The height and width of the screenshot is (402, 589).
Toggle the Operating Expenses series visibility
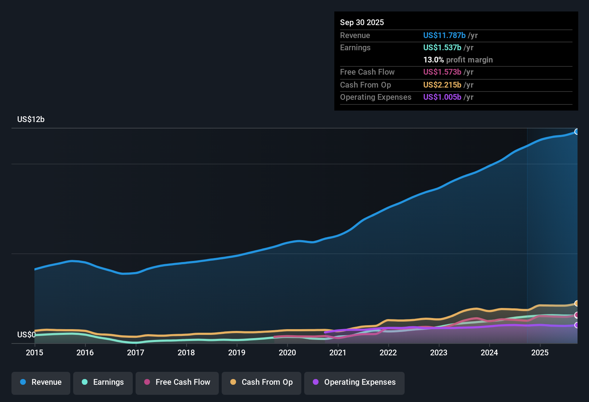354,382
